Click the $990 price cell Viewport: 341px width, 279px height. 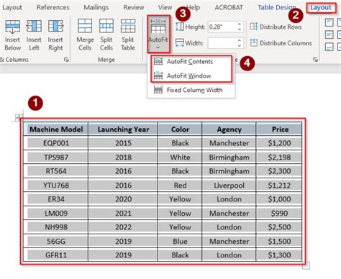click(279, 213)
